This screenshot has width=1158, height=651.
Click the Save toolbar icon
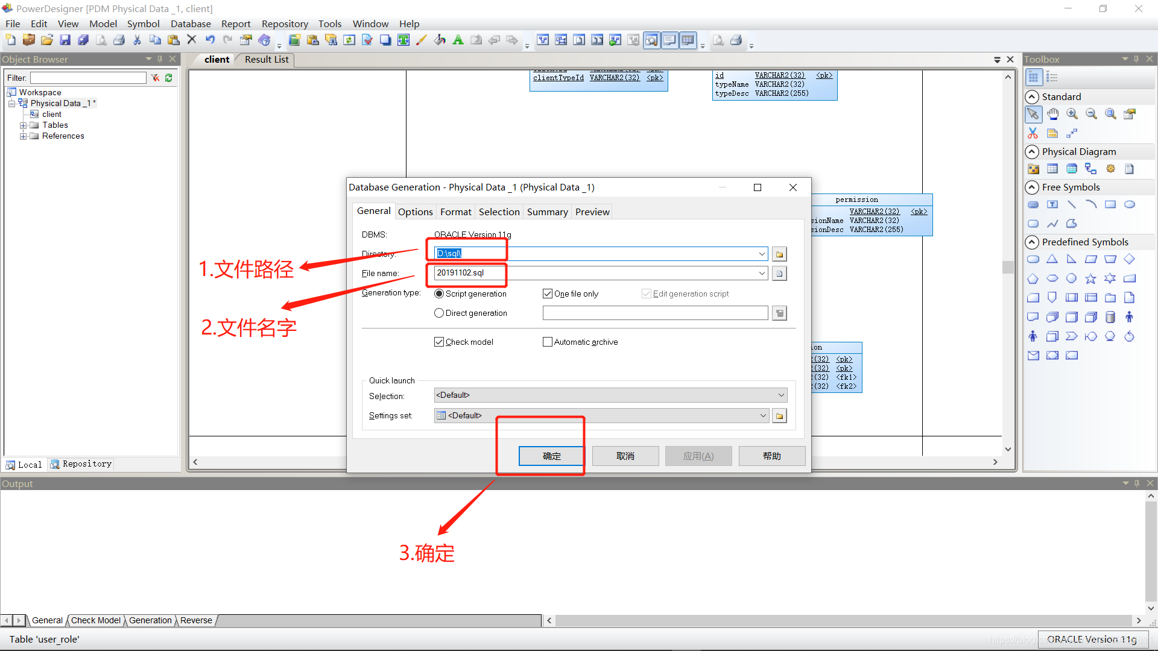pyautogui.click(x=65, y=40)
